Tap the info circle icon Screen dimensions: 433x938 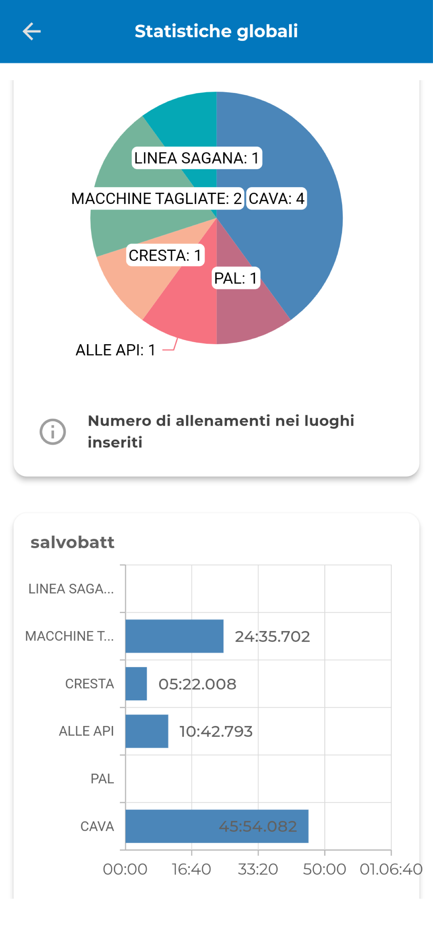coord(52,432)
